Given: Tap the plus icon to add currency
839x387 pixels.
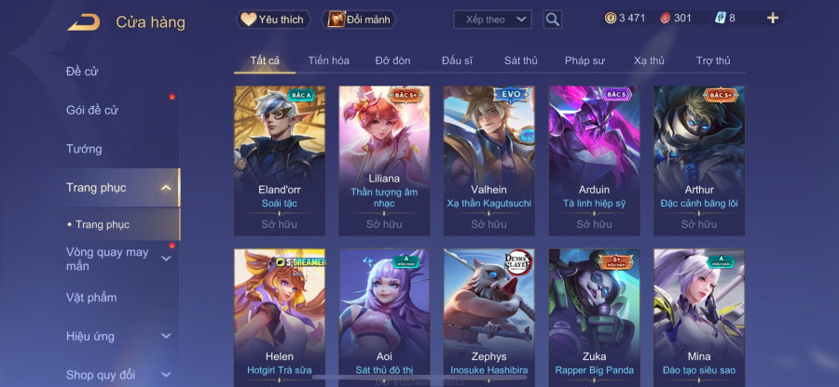Looking at the screenshot, I should (773, 19).
